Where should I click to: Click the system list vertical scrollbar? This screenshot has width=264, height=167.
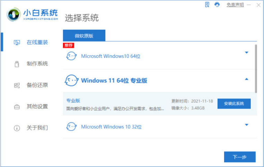(x=256, y=68)
